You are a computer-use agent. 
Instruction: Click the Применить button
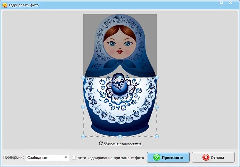click(168, 157)
